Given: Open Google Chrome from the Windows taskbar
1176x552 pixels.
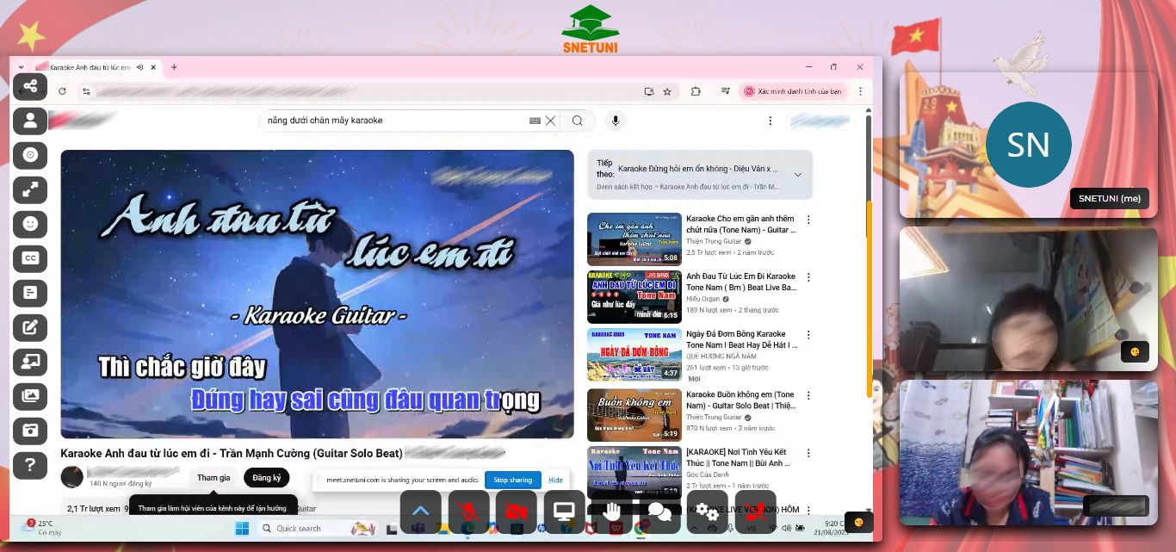Looking at the screenshot, I should pos(639,527).
